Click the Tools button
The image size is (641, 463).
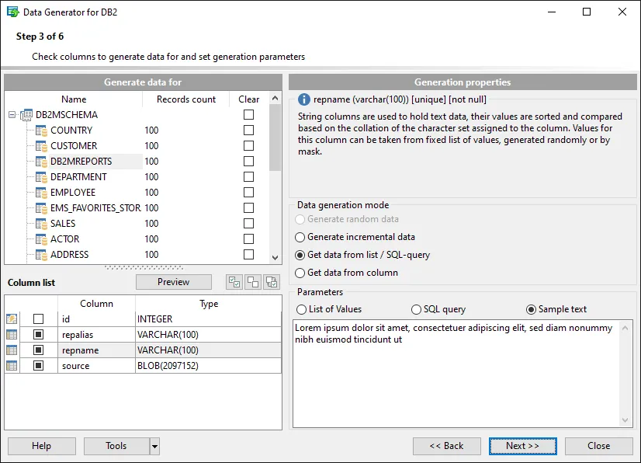point(116,446)
